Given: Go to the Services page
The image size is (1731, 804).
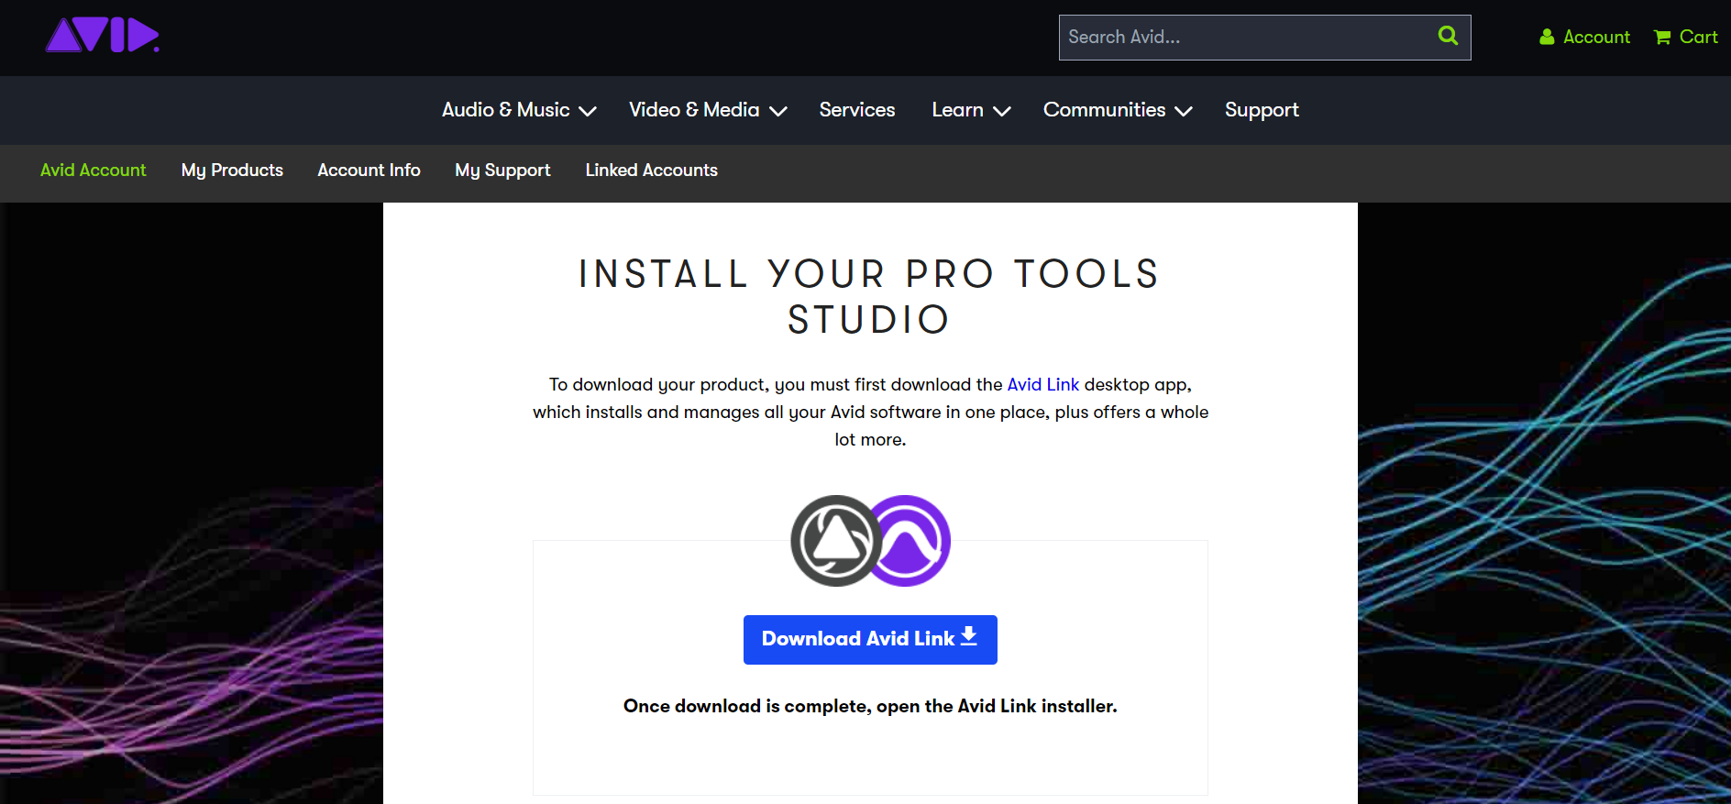Looking at the screenshot, I should pyautogui.click(x=857, y=110).
